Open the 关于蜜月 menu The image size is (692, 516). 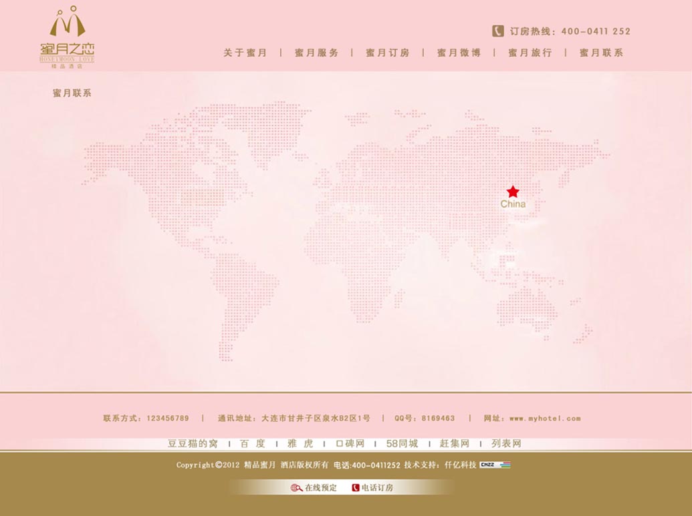point(245,53)
